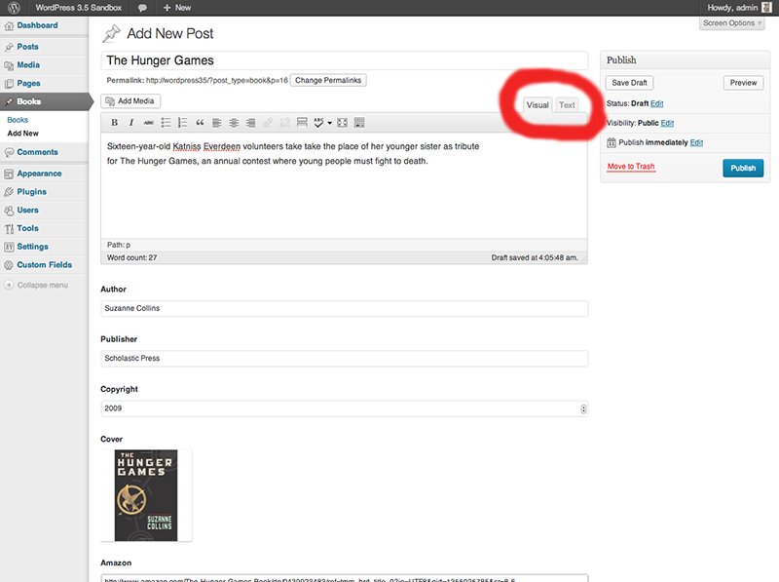
Task: Edit the Publish immediately date
Action: 696,142
